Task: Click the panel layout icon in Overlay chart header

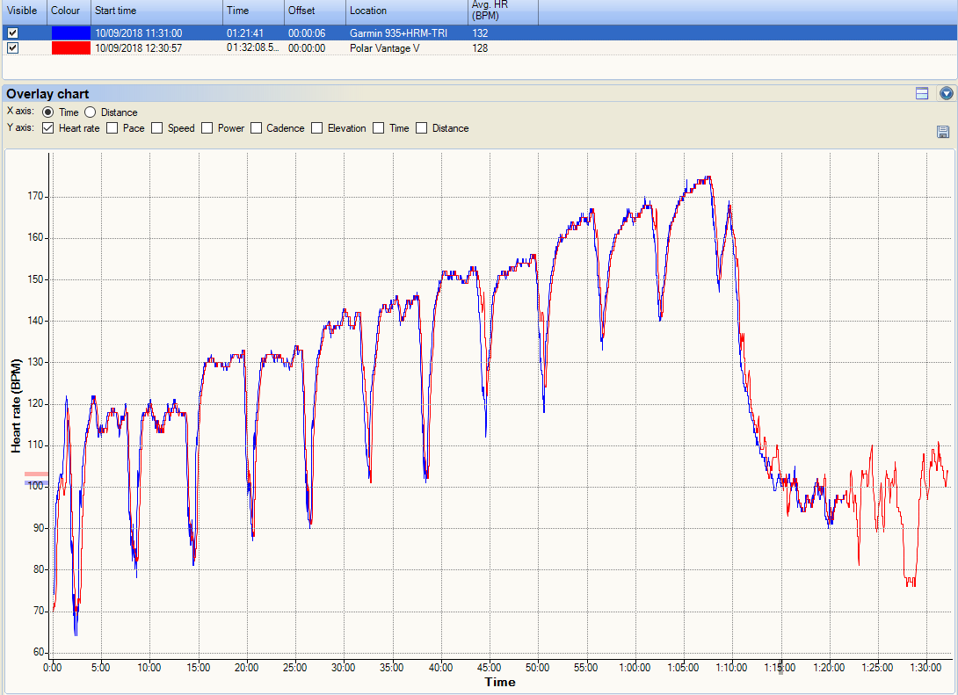Action: [922, 93]
